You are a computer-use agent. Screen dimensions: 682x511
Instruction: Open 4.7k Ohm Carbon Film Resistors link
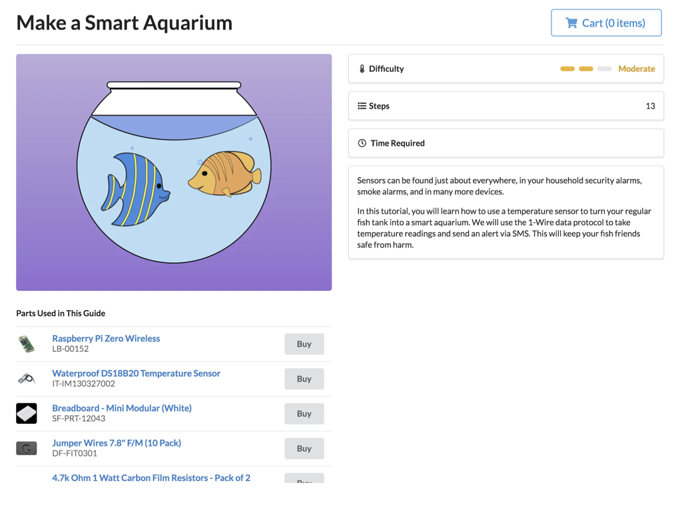(x=151, y=478)
